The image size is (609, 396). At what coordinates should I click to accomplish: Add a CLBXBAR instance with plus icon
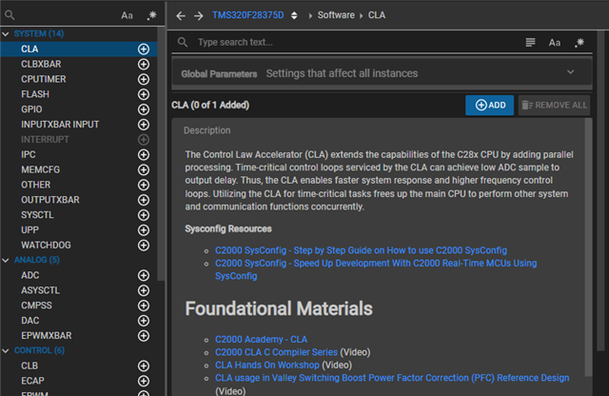click(x=144, y=64)
